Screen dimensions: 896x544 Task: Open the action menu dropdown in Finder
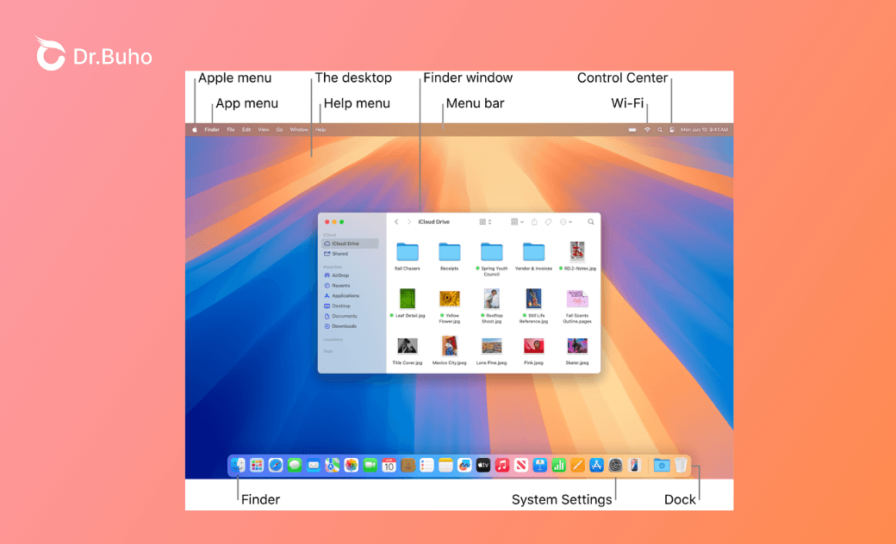pyautogui.click(x=566, y=221)
